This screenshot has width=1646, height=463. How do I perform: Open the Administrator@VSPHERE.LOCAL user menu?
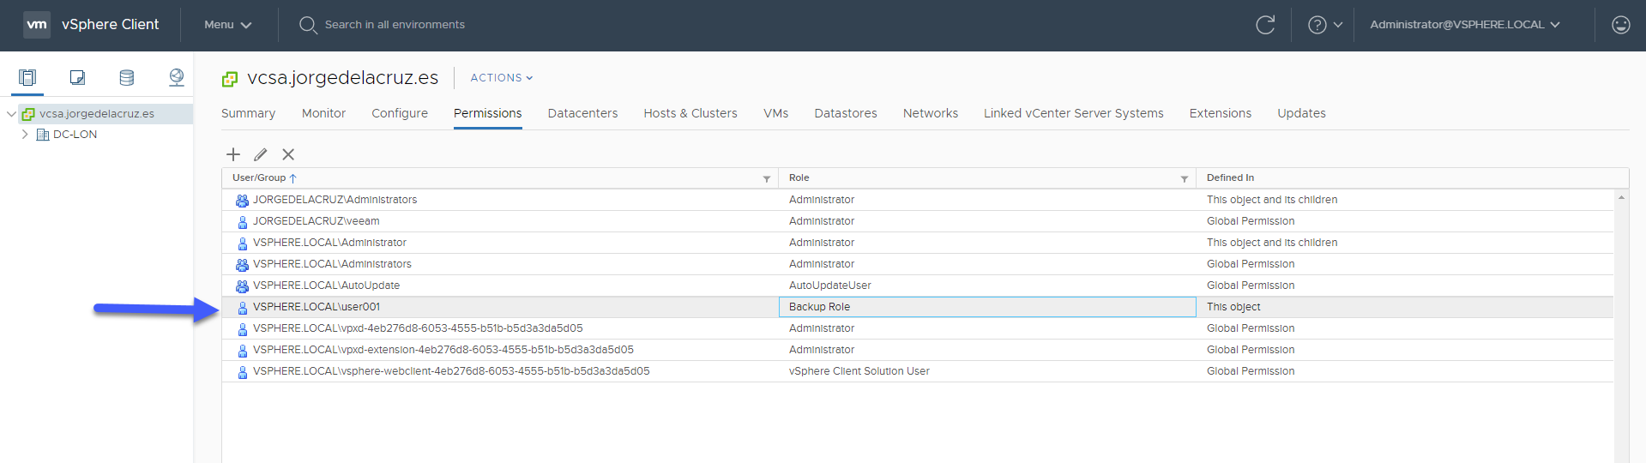(1465, 25)
